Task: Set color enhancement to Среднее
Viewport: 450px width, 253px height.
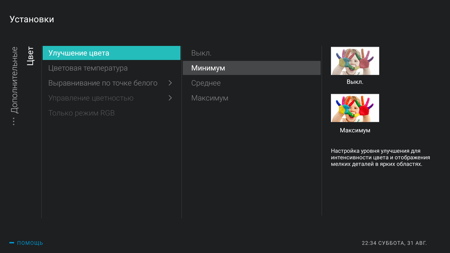Action: 206,83
